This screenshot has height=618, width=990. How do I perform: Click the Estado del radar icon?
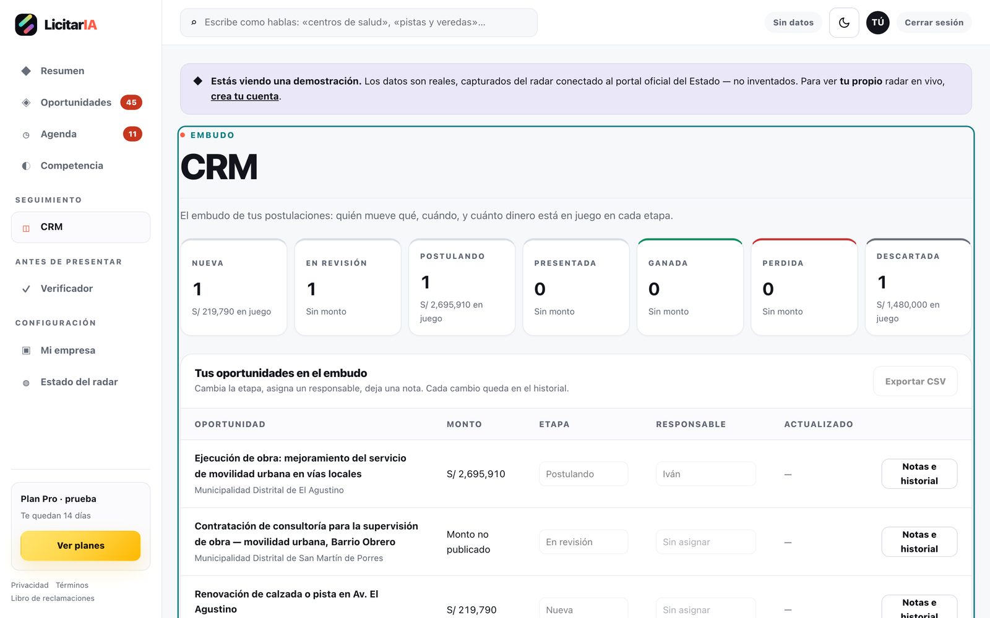[x=26, y=383]
